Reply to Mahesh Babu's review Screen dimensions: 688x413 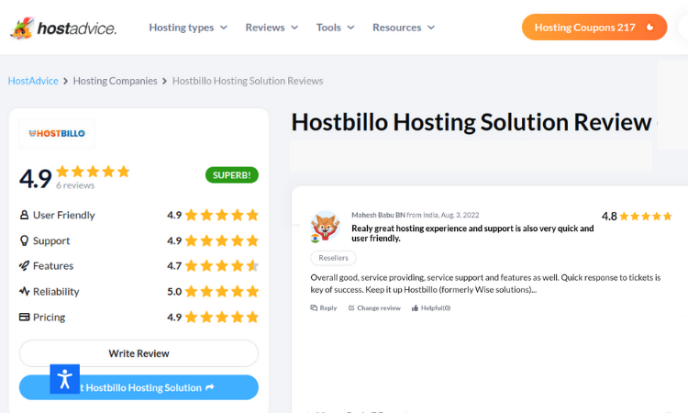tap(324, 308)
